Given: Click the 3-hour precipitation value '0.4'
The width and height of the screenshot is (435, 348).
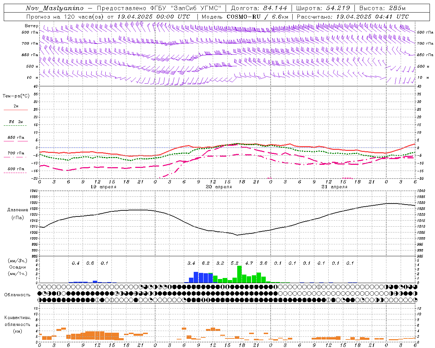Looking at the screenshot, I should (x=75, y=263).
